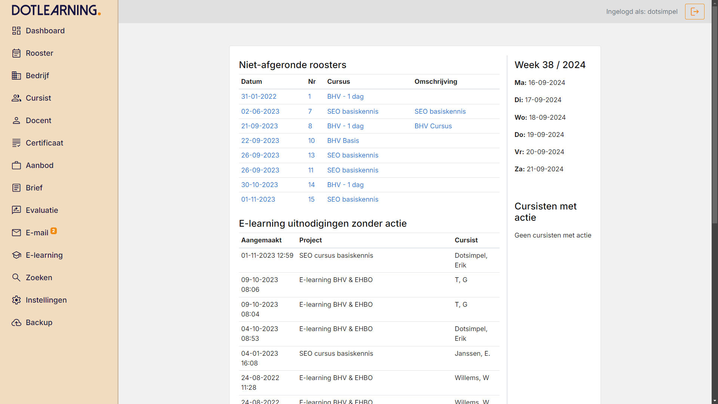Click 'Geen cursisten met actie' text
This screenshot has width=718, height=404.
tap(553, 235)
